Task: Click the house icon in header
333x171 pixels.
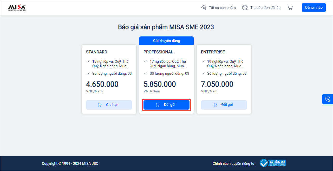Action: [x=204, y=8]
